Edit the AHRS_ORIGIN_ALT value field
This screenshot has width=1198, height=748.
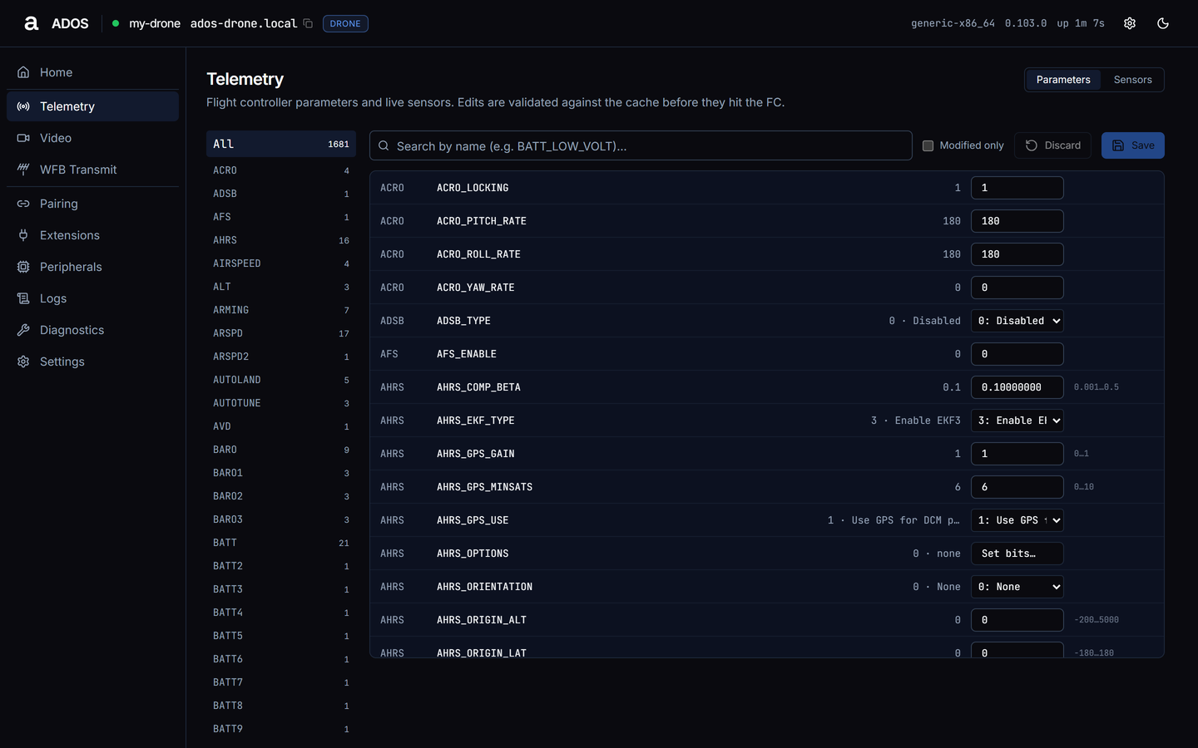tap(1017, 620)
